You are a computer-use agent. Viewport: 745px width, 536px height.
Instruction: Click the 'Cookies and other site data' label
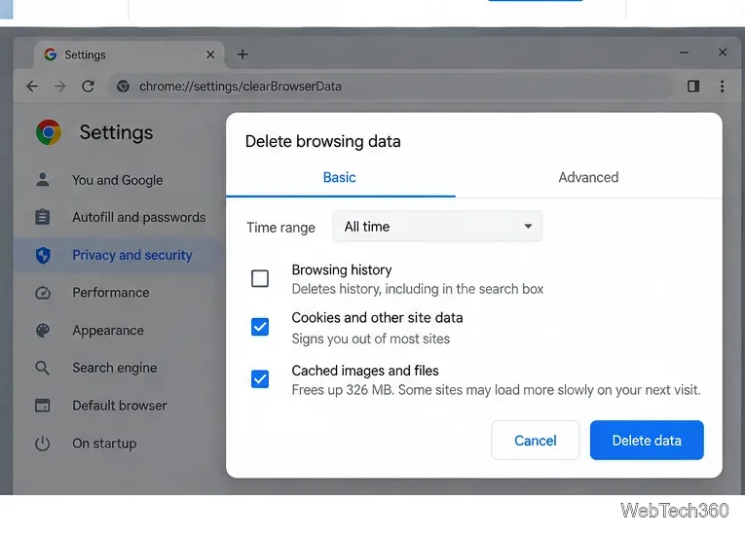377,318
